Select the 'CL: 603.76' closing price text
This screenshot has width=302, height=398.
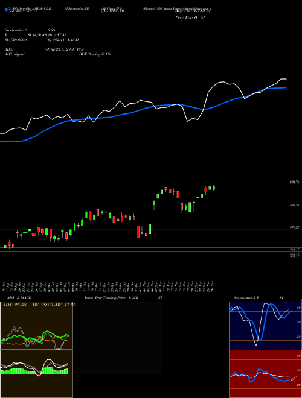(112, 11)
